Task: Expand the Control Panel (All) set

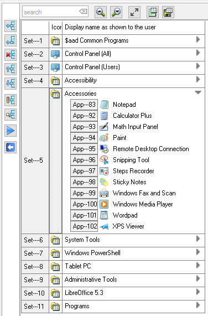Action: [198, 53]
